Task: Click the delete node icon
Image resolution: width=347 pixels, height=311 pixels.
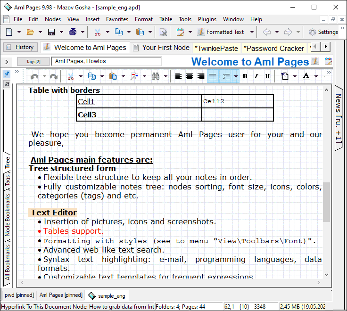Action: pos(163,32)
